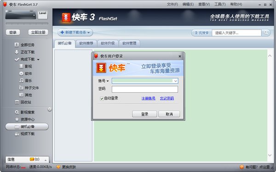Screen dimensions: 276x172
Task: Click the 资源中心 star icon
Action: pyautogui.click(x=17, y=120)
